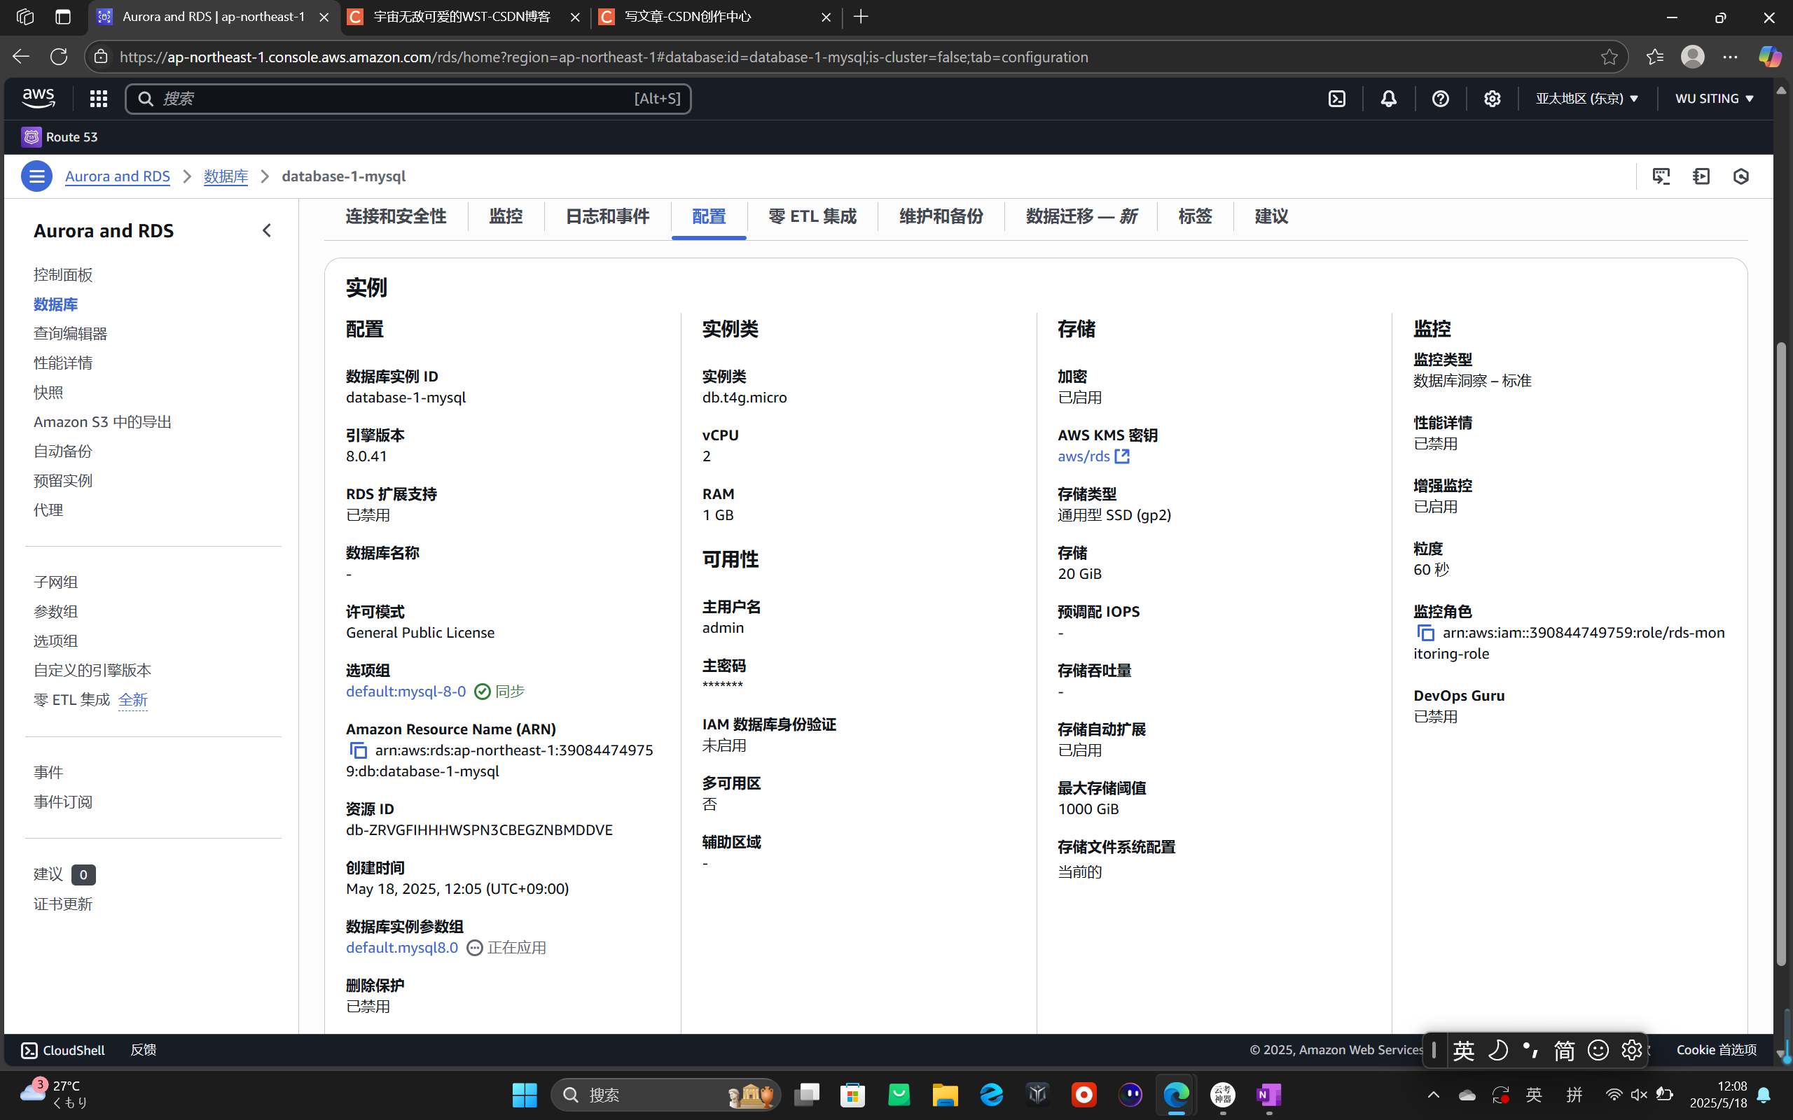This screenshot has width=1793, height=1120.
Task: Toggle simplified Chinese with the 简 icon
Action: [x=1563, y=1049]
